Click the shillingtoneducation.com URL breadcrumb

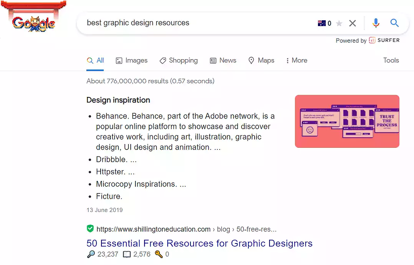186,229
